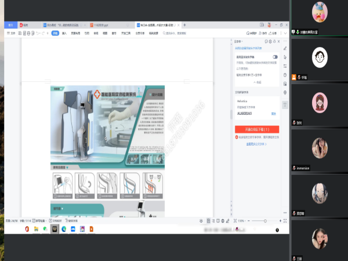Open the font 'T' sidebar tool
Viewport: 348px width, 261px height.
click(285, 104)
